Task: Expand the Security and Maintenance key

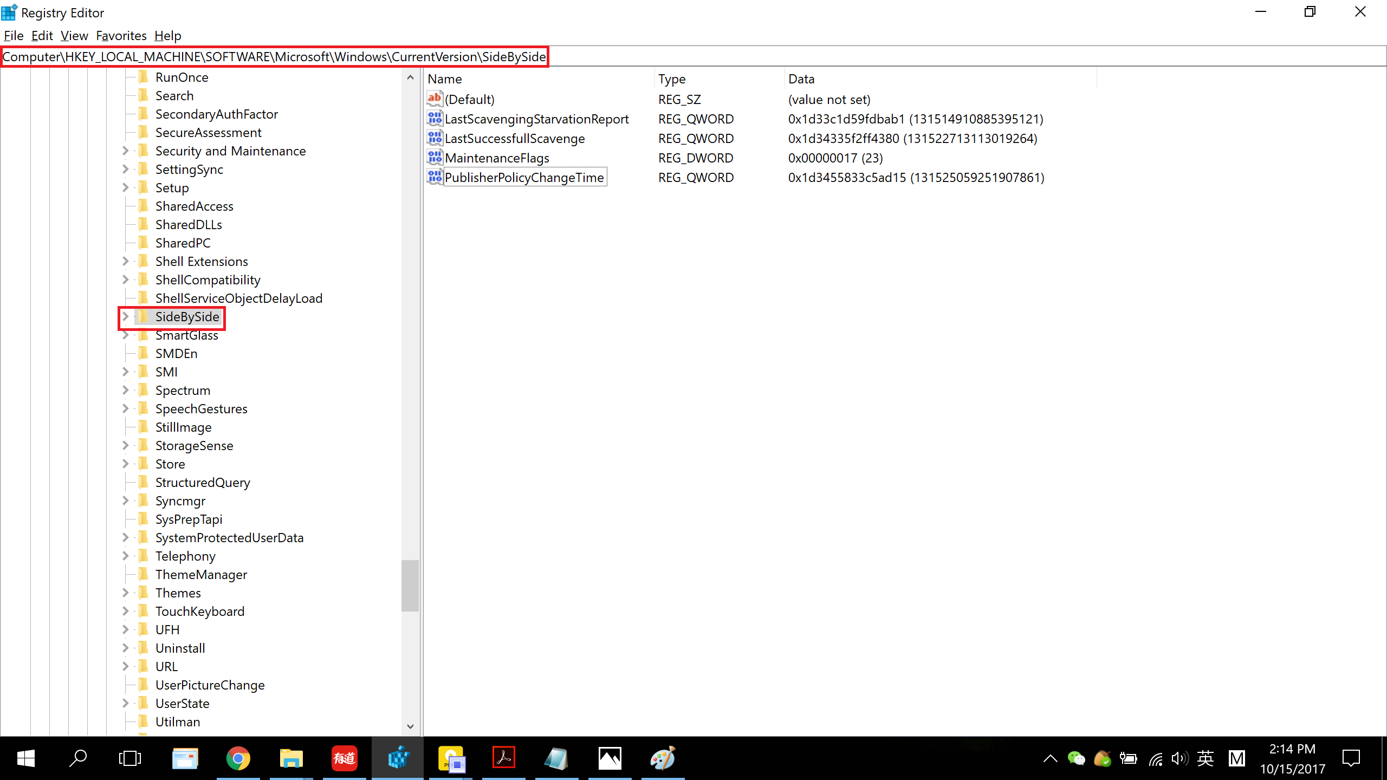Action: (125, 151)
